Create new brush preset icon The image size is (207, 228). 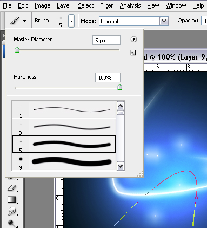click(133, 53)
